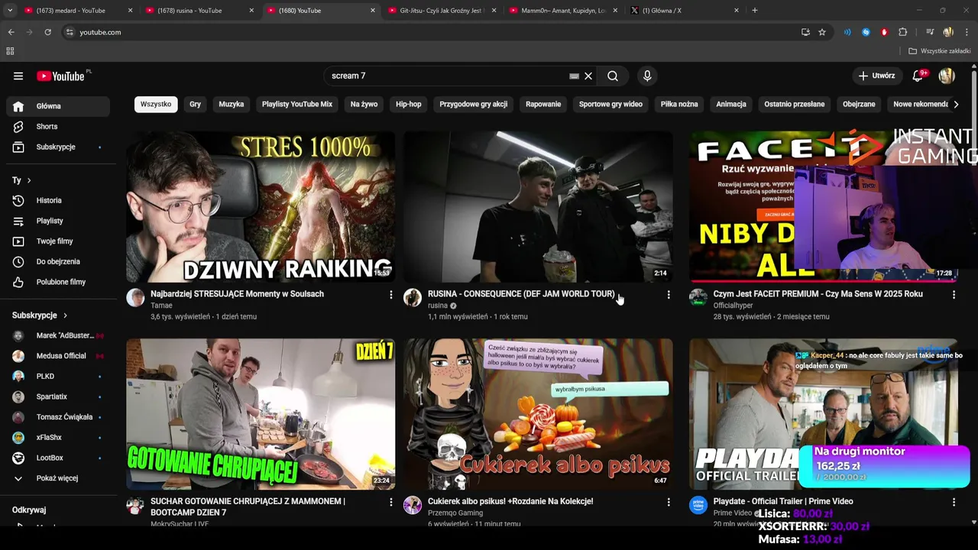Bookmark page with star icon

[x=822, y=32]
